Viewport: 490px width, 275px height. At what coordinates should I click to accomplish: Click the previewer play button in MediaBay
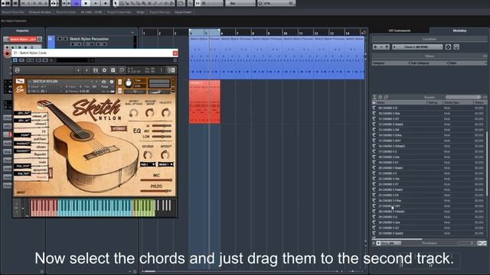pyautogui.click(x=374, y=243)
